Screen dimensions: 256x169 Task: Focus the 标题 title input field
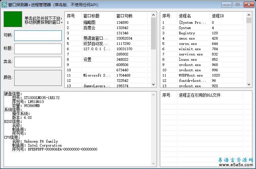(x=38, y=49)
